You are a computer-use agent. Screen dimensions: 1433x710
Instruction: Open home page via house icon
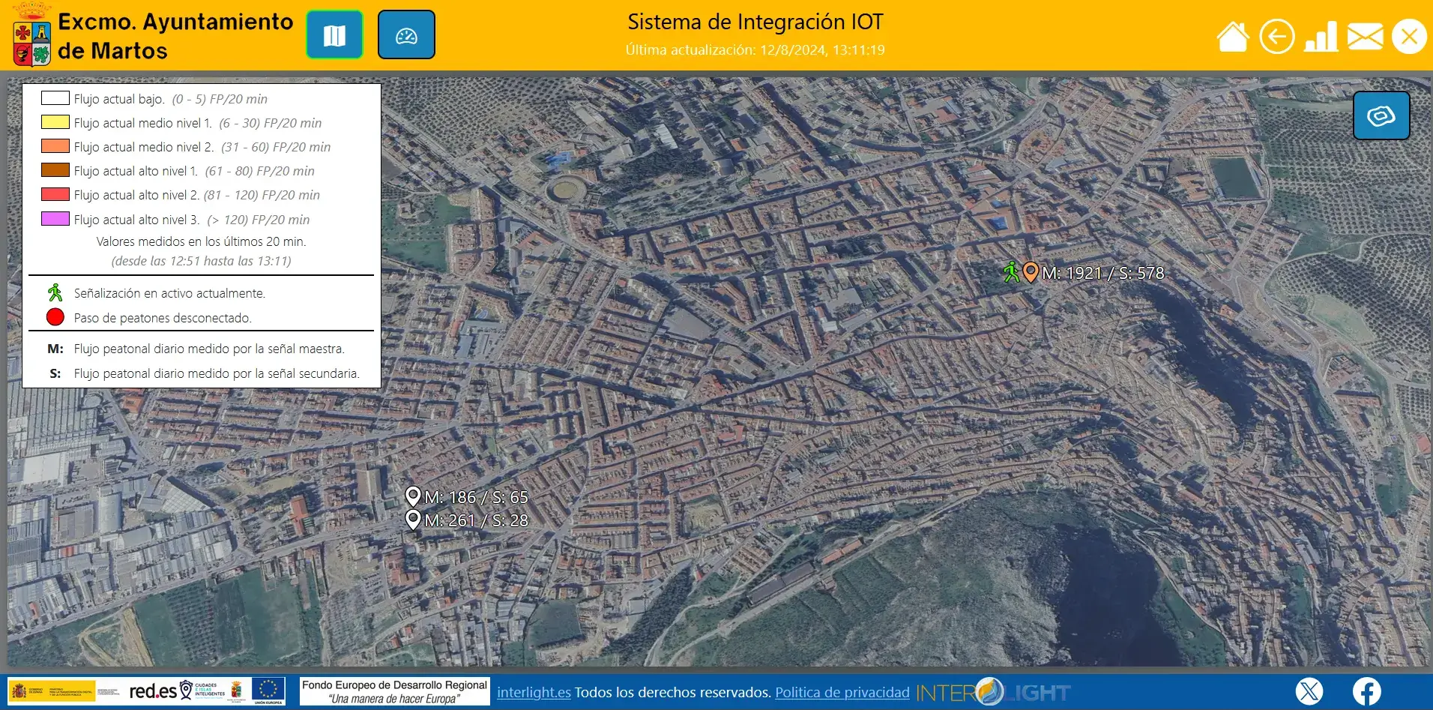tap(1234, 36)
